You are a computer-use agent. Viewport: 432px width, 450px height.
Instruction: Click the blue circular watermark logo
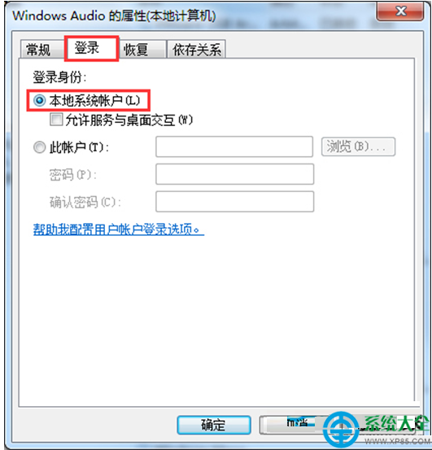click(x=341, y=430)
